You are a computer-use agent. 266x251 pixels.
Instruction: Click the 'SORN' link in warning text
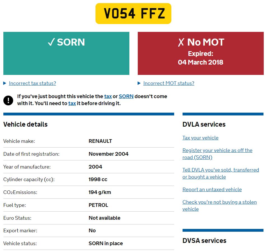tap(126, 96)
